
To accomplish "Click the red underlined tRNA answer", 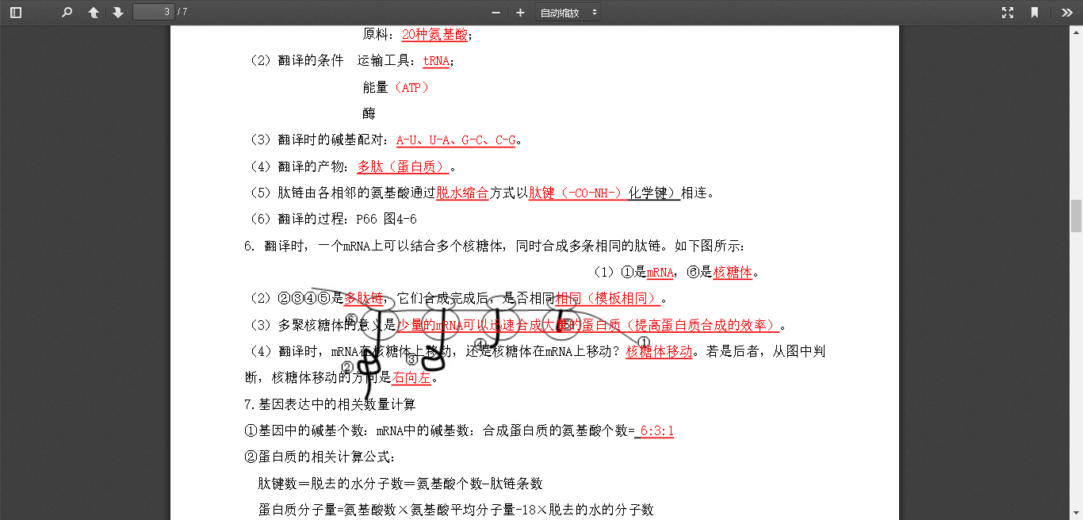I will click(436, 61).
